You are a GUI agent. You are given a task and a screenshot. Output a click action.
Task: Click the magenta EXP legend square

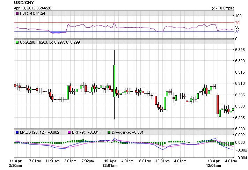pyautogui.click(x=69, y=132)
